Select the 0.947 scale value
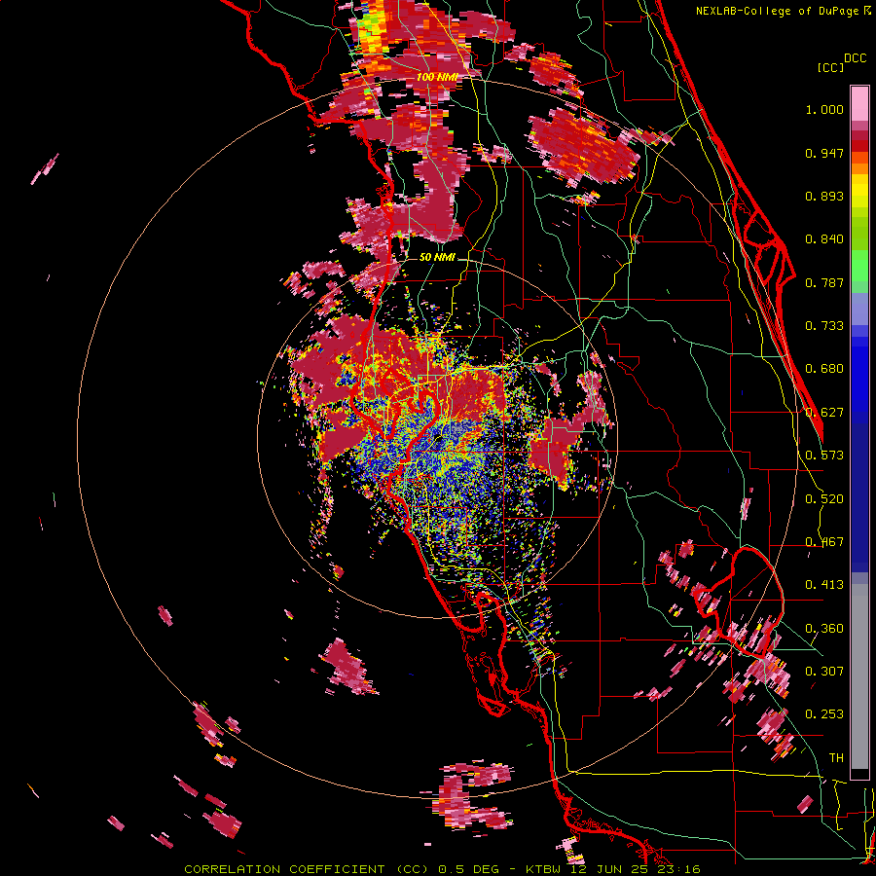This screenshot has width=876, height=876. point(824,153)
